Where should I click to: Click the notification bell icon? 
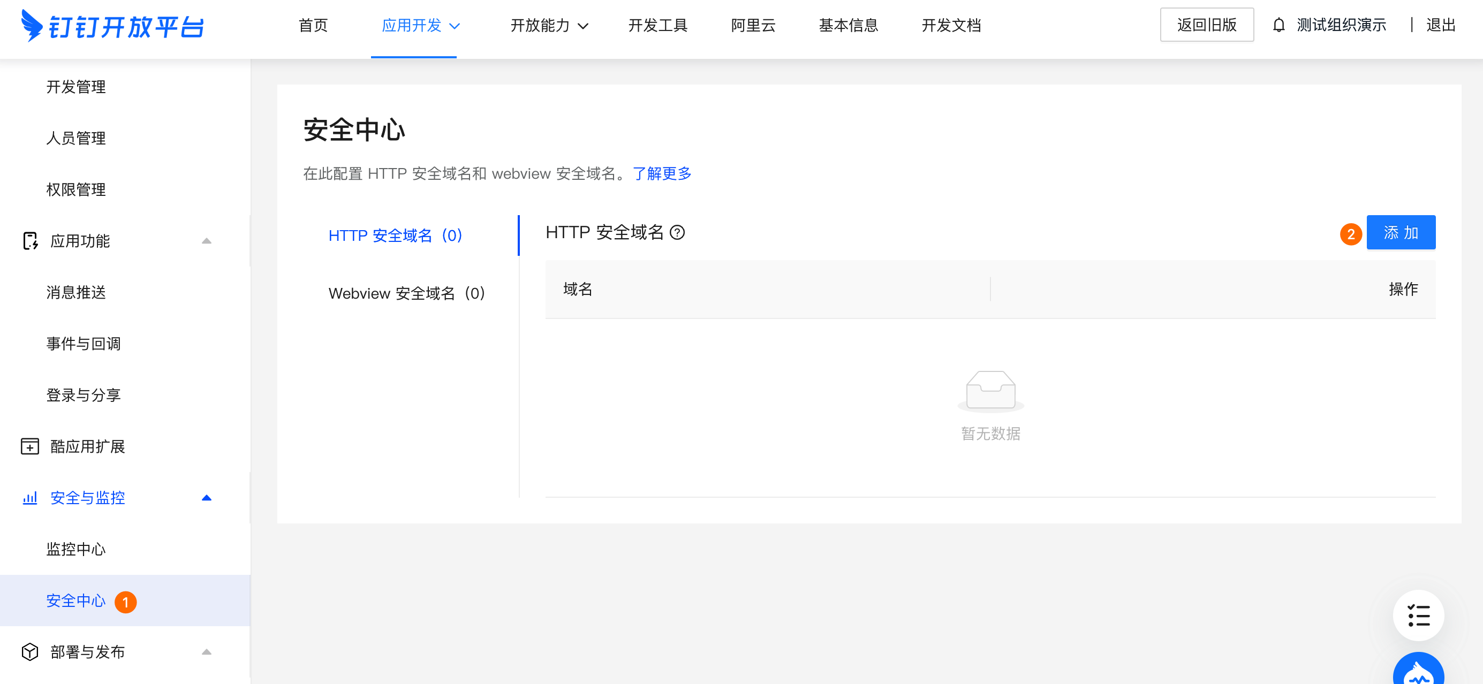coord(1278,25)
